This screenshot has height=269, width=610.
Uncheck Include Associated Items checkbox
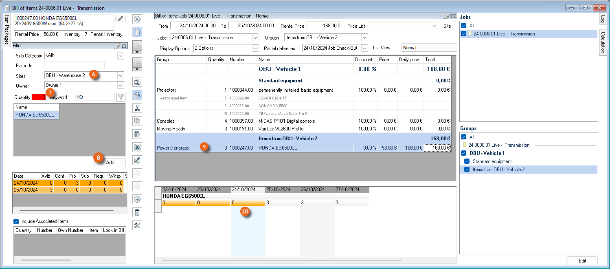[16, 221]
